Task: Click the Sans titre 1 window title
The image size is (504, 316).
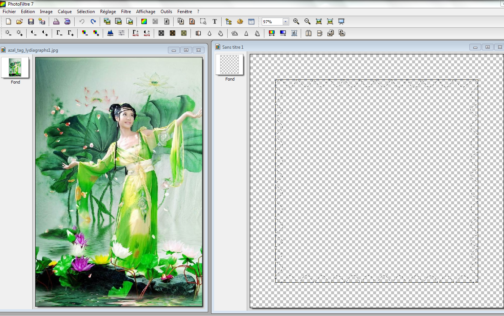Action: pyautogui.click(x=233, y=47)
